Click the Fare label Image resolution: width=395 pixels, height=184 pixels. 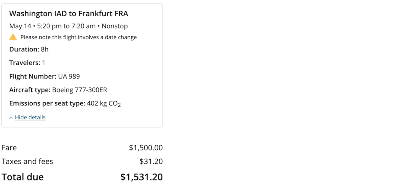[x=9, y=148]
